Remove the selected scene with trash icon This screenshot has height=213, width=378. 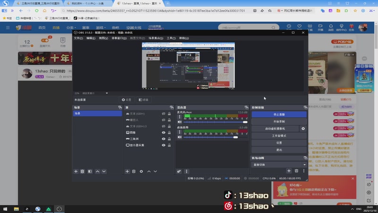click(82, 171)
